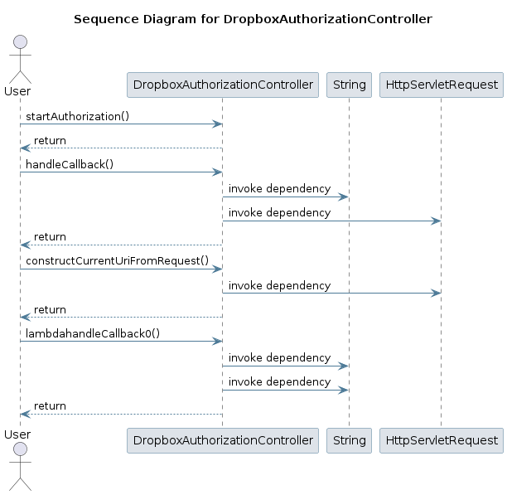Click the 'User' text label above the bottom actor
The width and height of the screenshot is (507, 495).
17,434
